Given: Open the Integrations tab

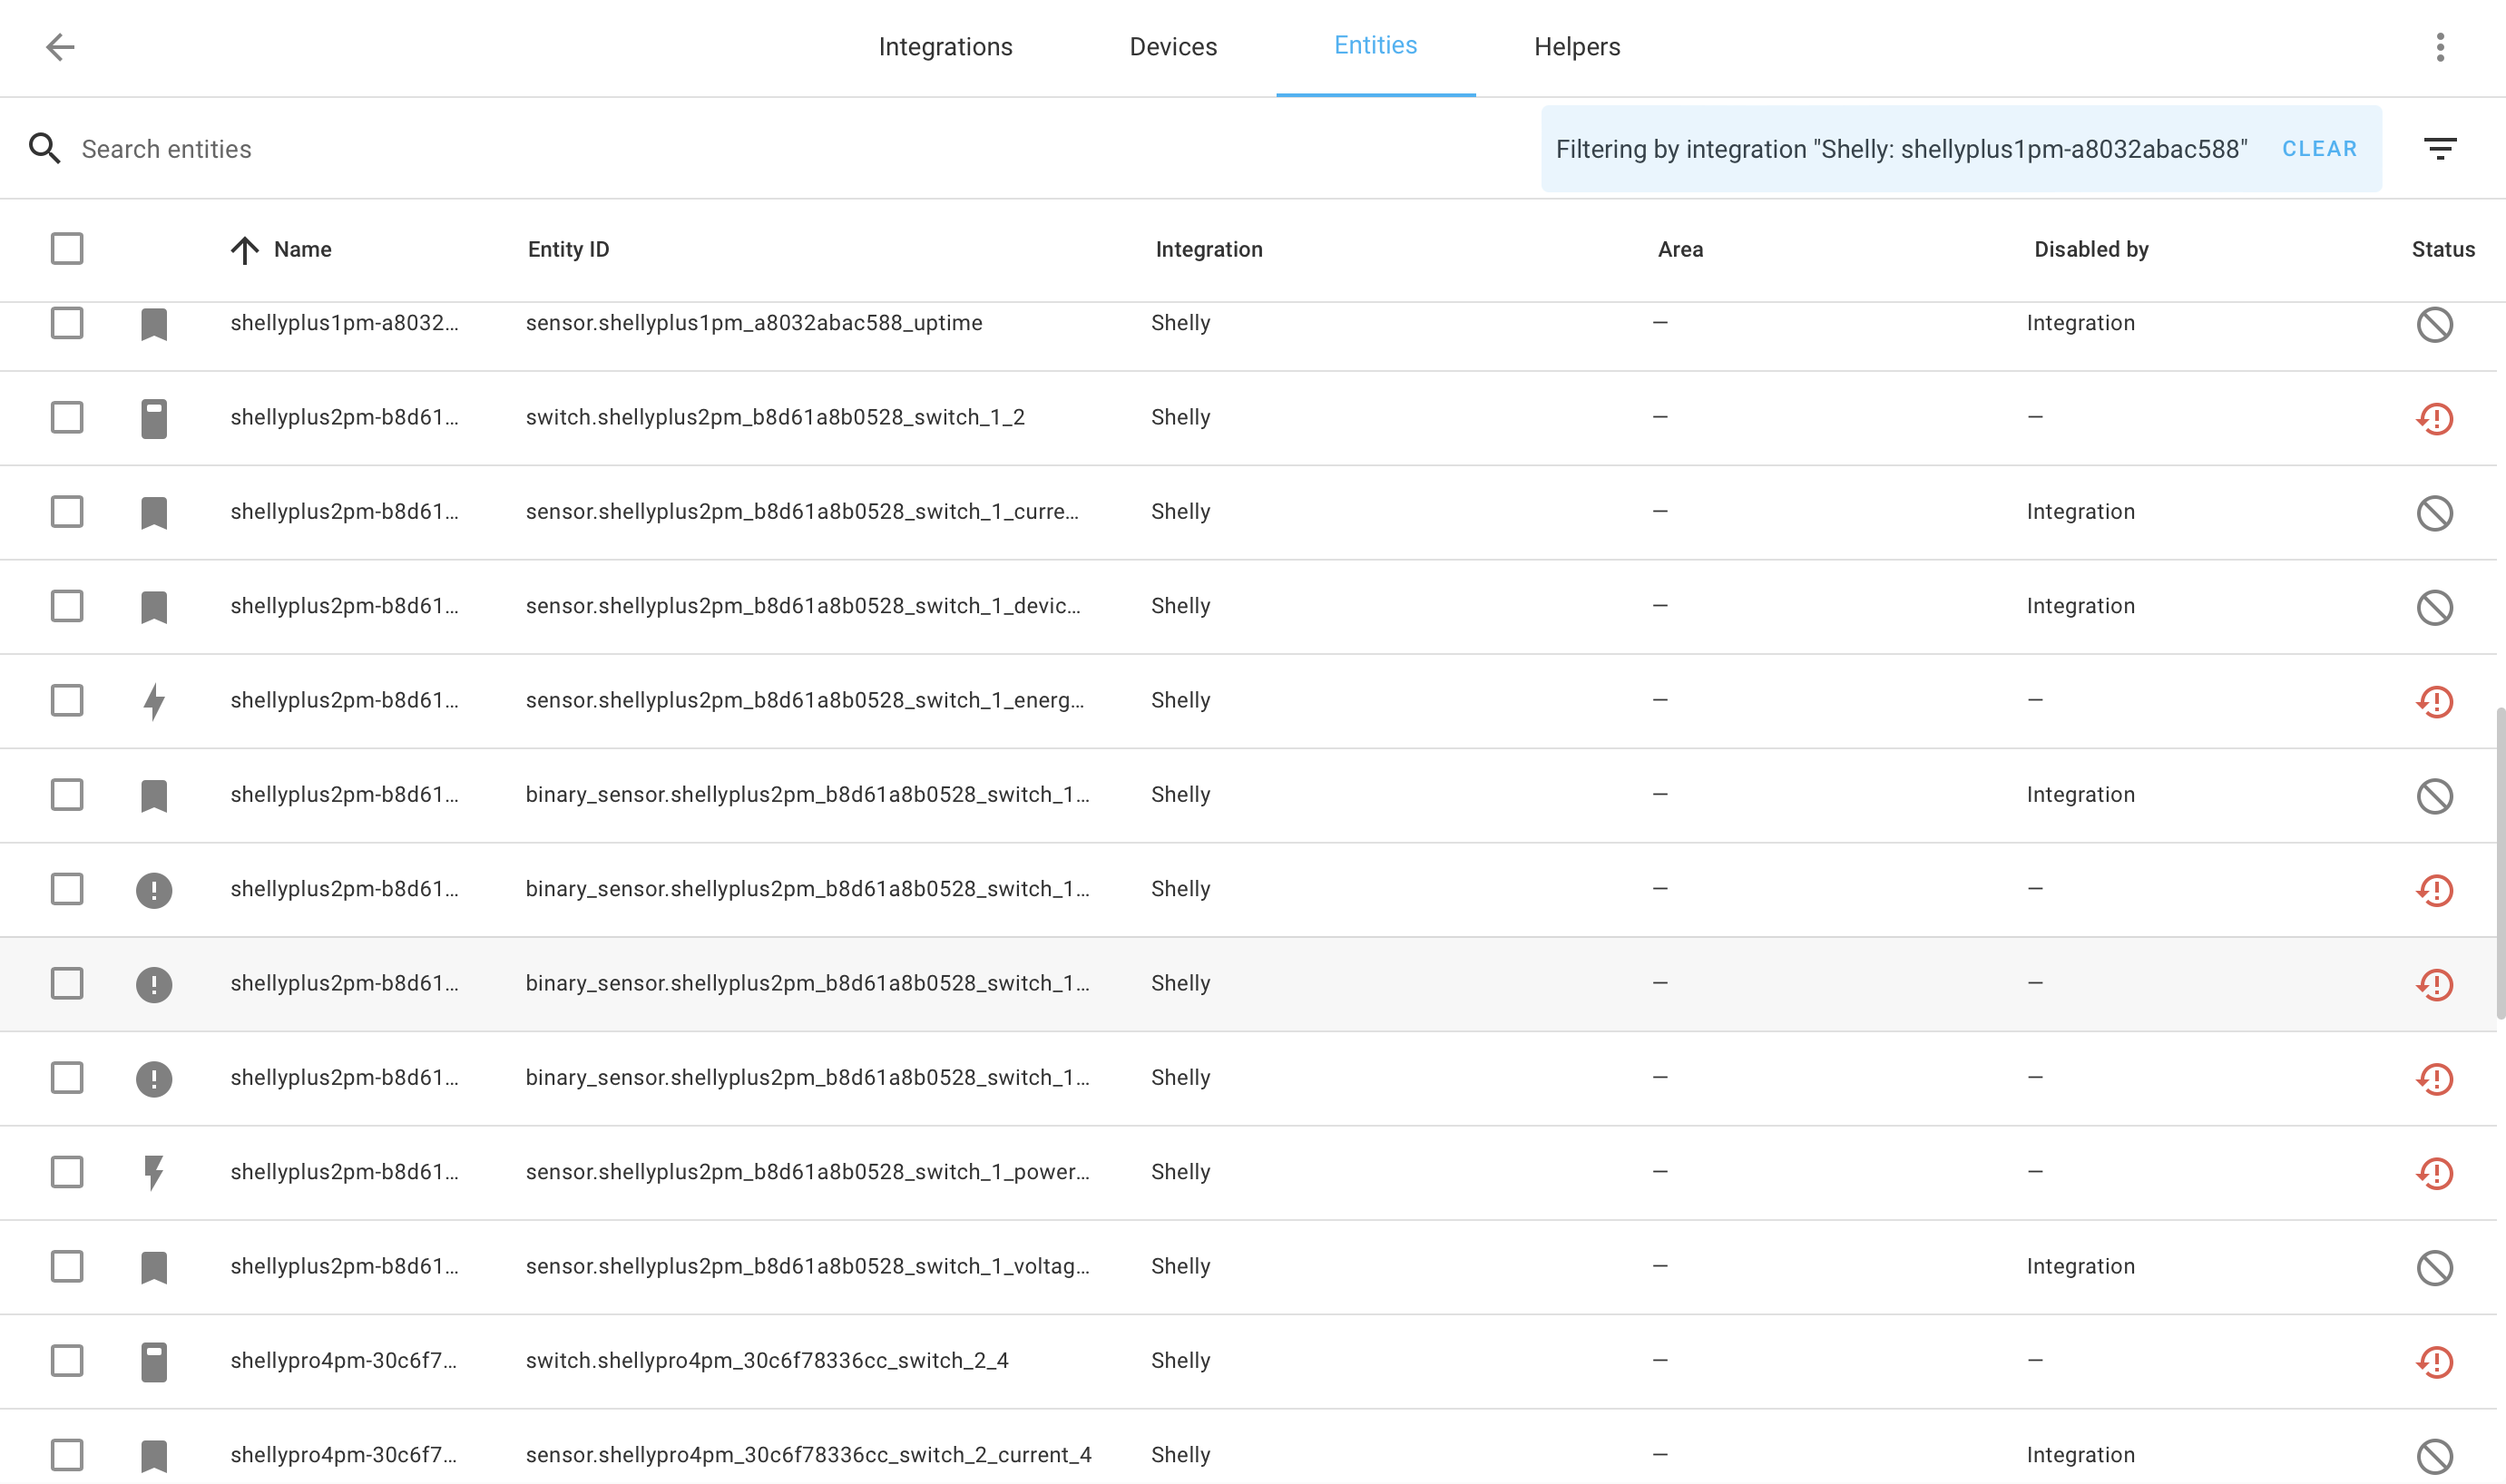Looking at the screenshot, I should (945, 47).
